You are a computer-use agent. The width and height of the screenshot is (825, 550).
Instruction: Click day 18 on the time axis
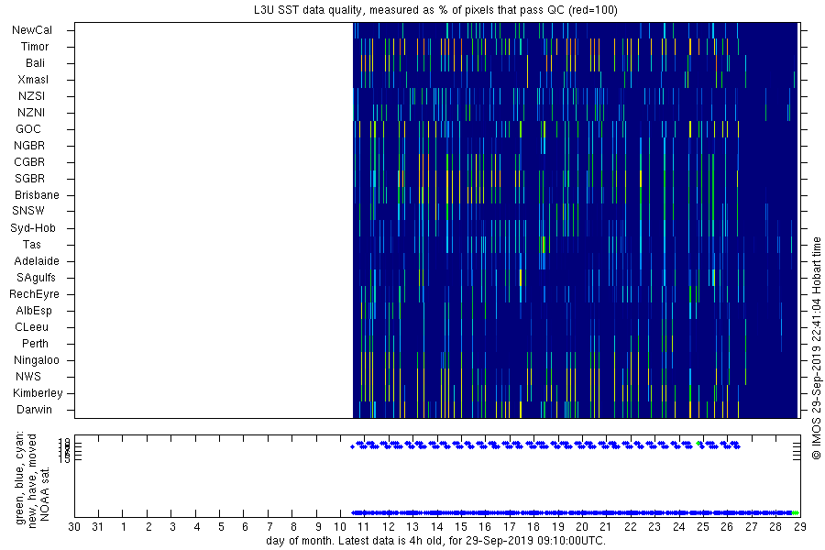533,527
